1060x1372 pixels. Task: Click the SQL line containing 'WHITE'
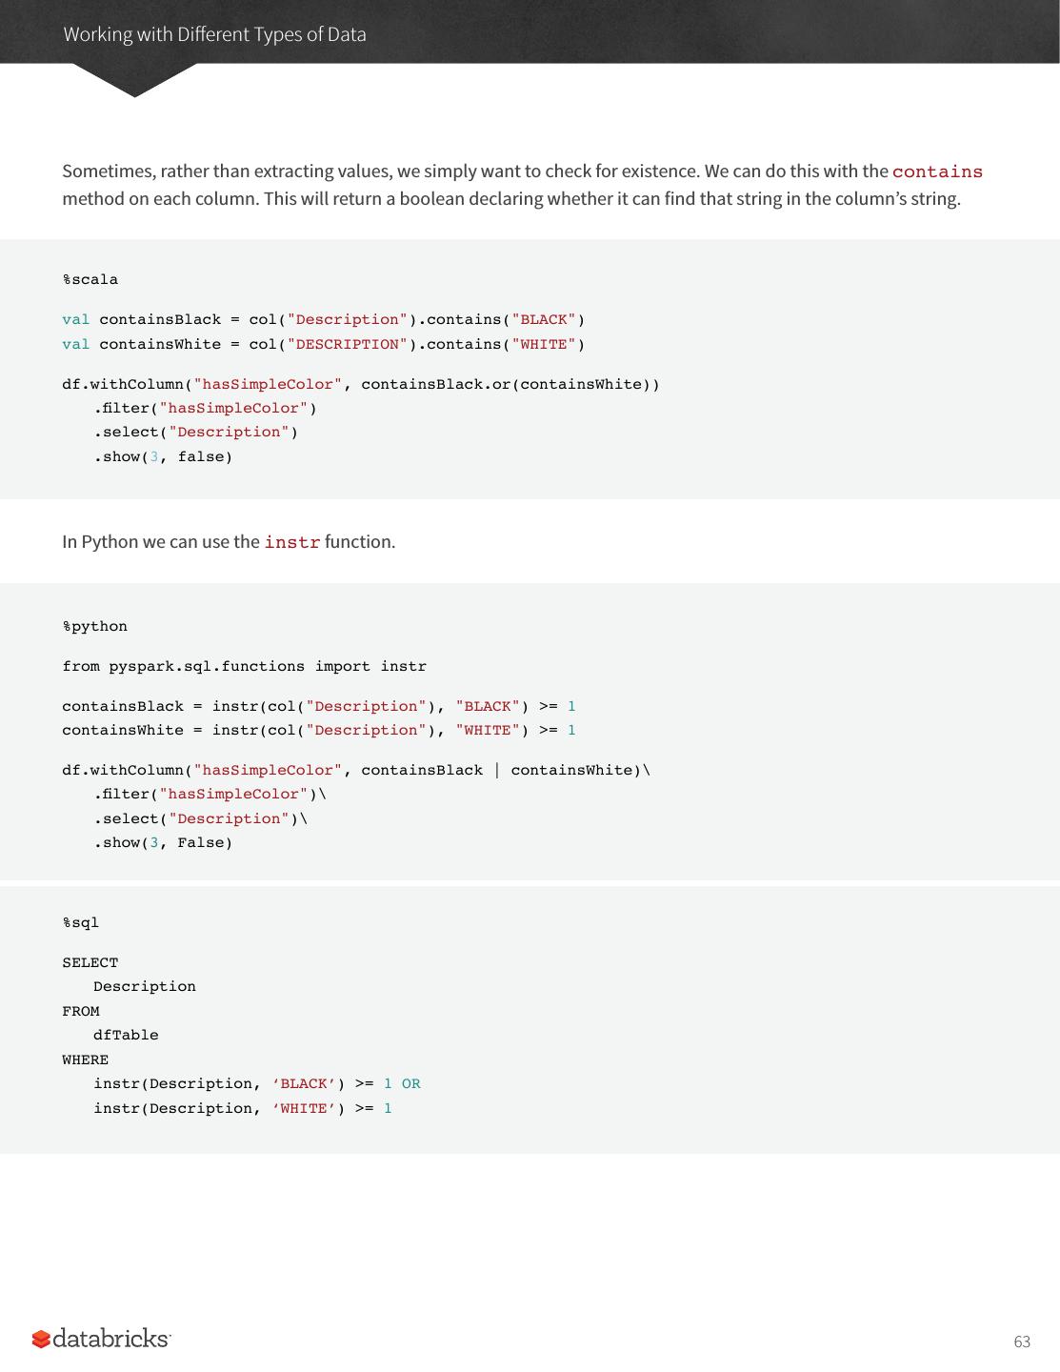[242, 1108]
